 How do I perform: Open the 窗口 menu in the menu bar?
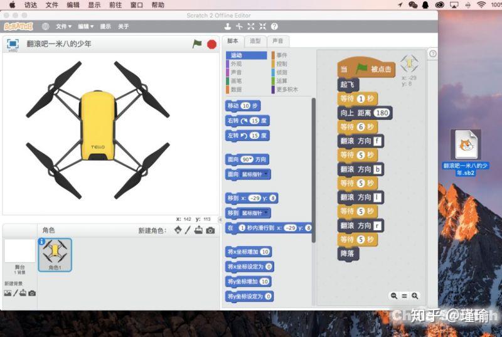(136, 5)
